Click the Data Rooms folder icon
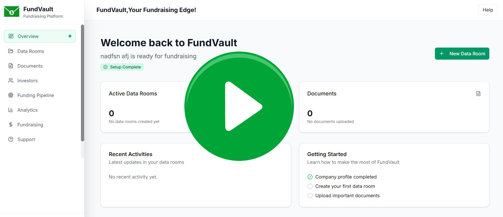Screen dimensions: 503x217 [x=11, y=51]
